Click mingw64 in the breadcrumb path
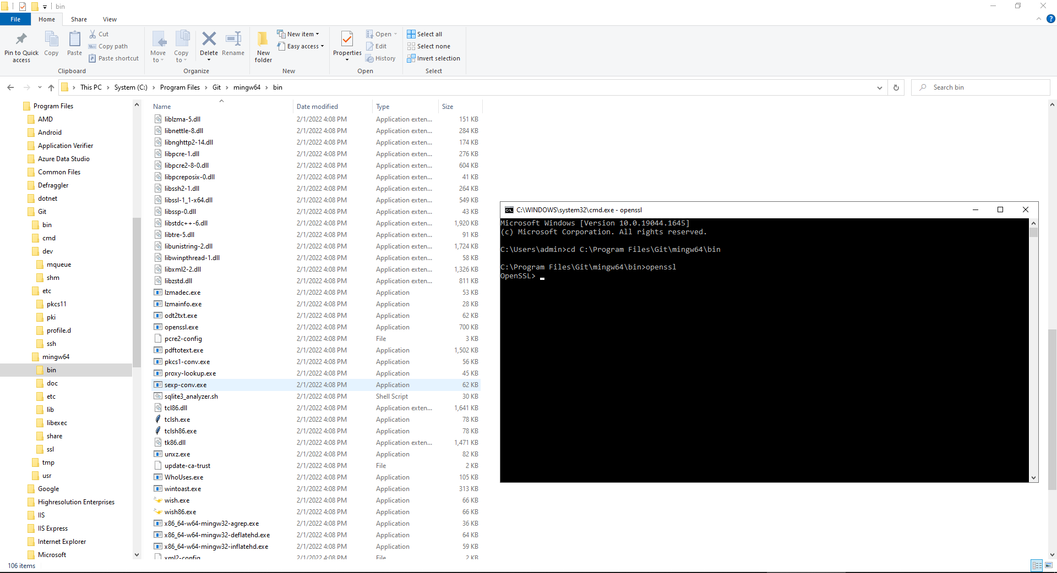Image resolution: width=1057 pixels, height=573 pixels. tap(247, 87)
